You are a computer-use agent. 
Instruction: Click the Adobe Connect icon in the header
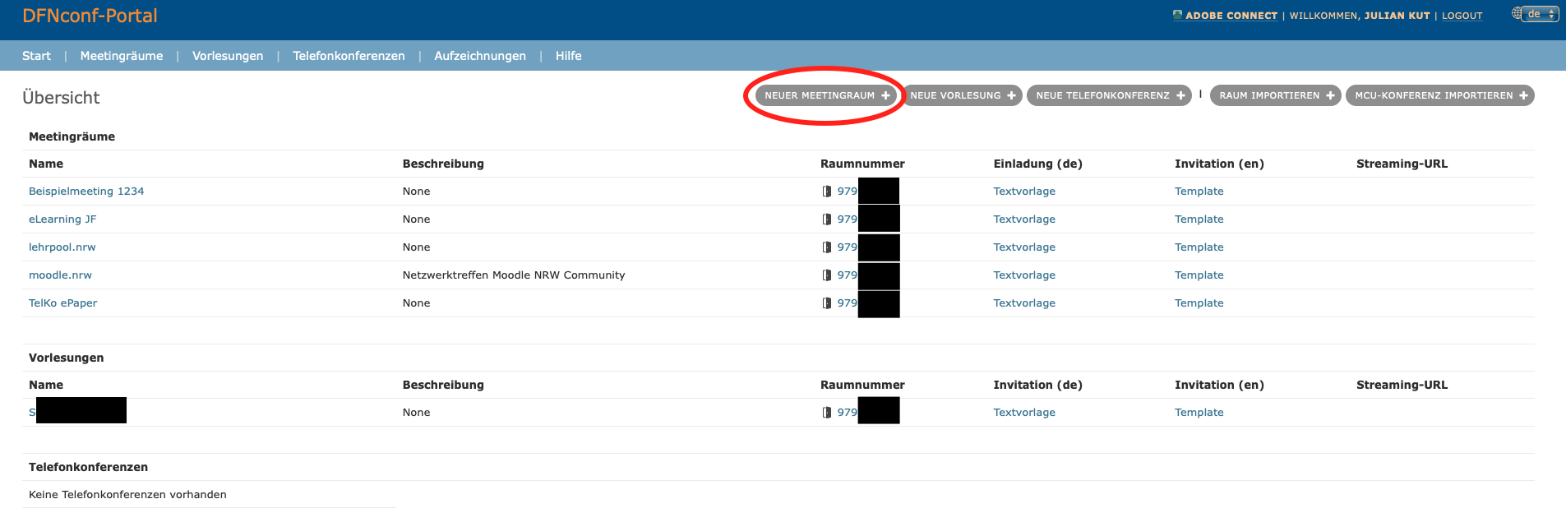1177,15
